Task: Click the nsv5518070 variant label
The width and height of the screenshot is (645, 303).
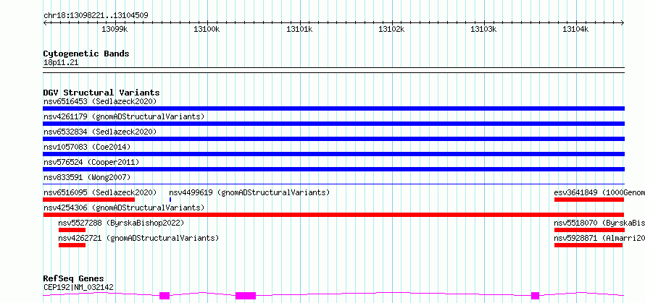Action: (x=599, y=223)
